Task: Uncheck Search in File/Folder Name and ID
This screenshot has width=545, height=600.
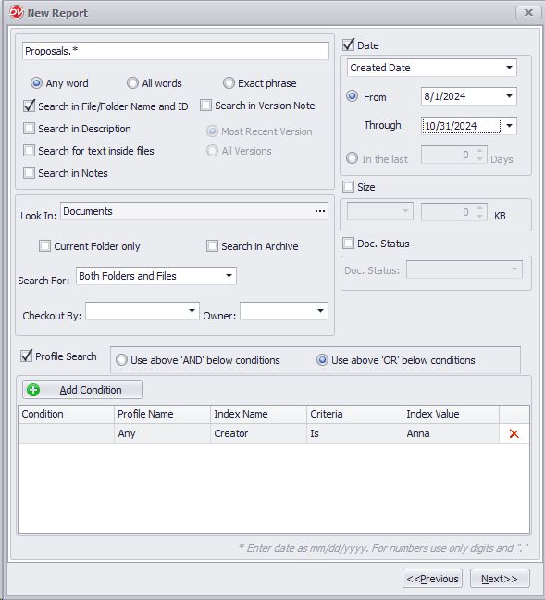Action: pyautogui.click(x=29, y=106)
